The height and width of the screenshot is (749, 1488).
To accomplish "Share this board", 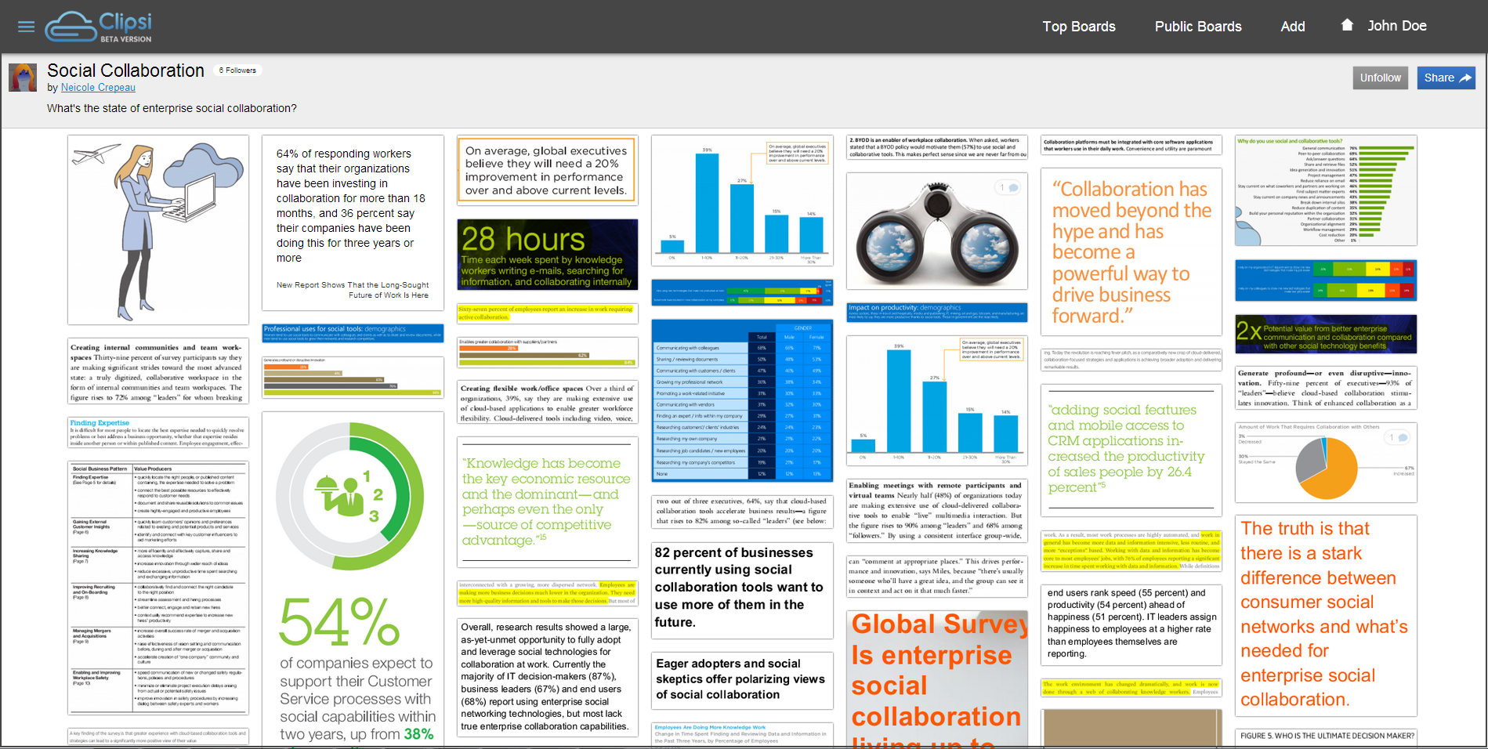I will click(x=1446, y=78).
